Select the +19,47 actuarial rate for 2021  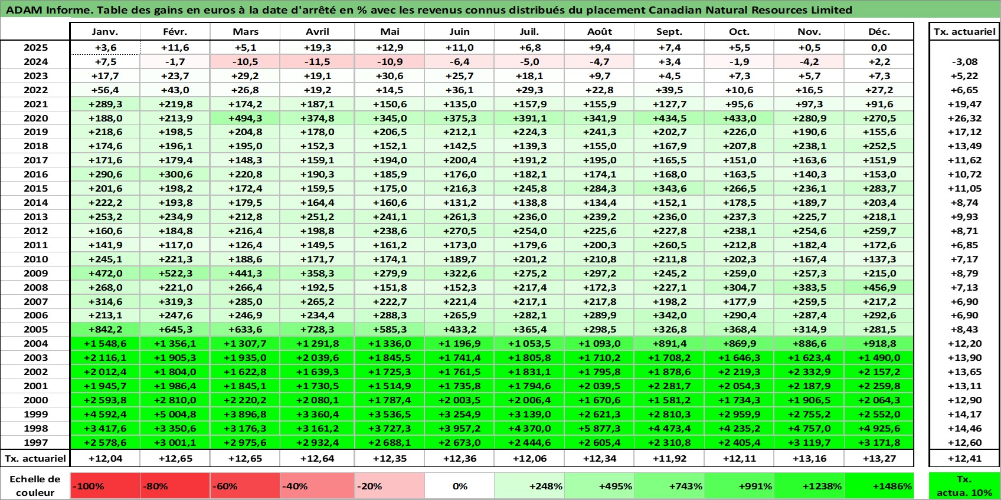click(x=964, y=104)
